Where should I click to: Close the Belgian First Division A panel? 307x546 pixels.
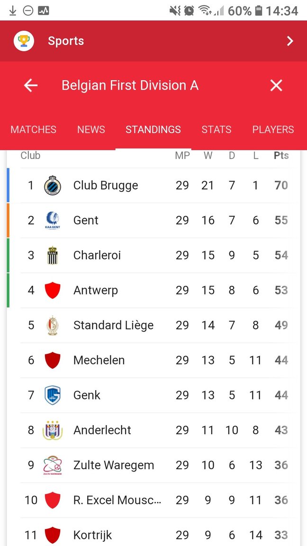tap(276, 85)
